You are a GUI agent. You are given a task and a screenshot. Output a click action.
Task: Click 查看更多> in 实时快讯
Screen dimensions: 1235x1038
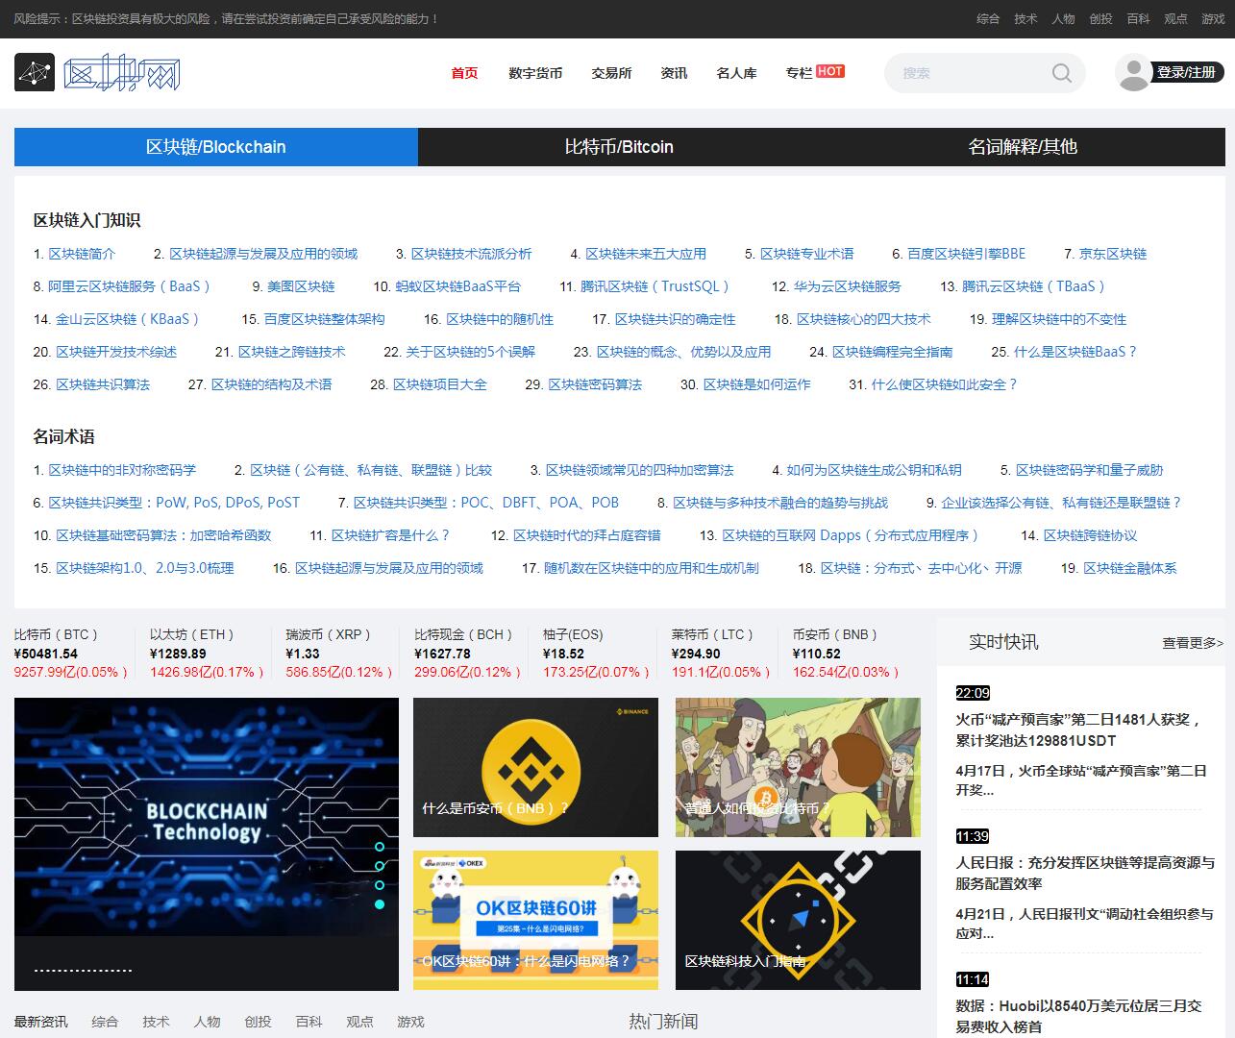1193,643
